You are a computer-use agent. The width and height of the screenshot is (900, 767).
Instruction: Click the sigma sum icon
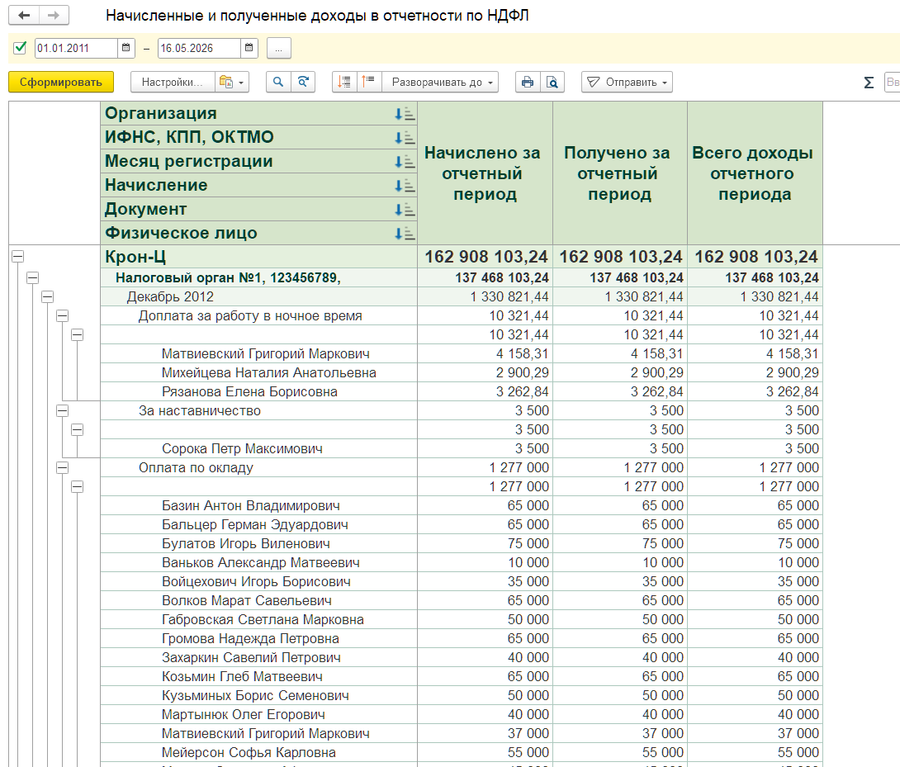[x=869, y=83]
